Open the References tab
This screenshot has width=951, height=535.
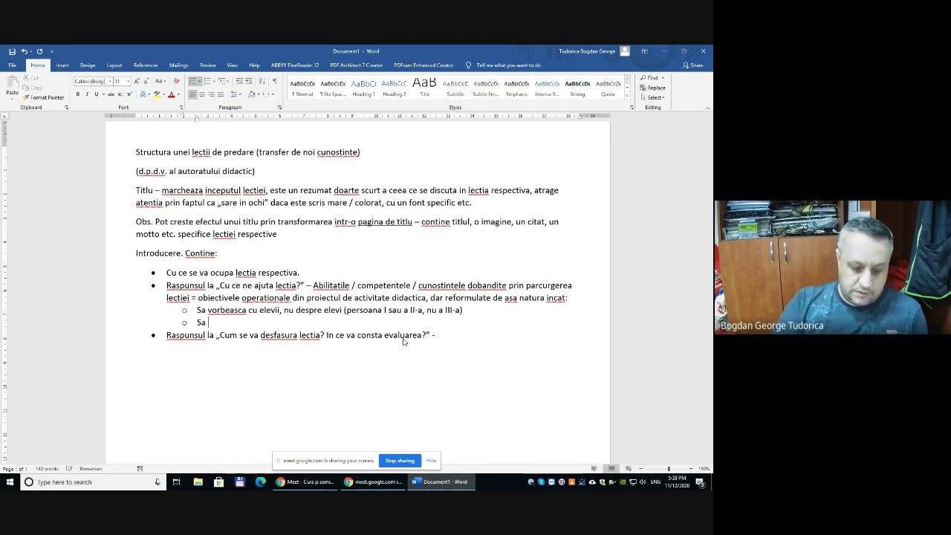coord(146,65)
